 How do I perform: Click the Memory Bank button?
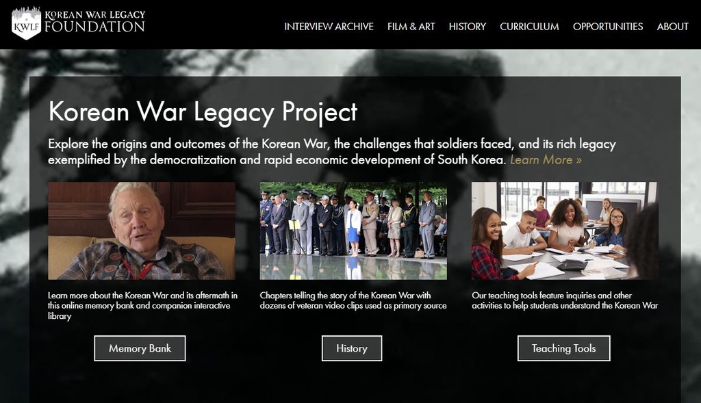(x=140, y=348)
